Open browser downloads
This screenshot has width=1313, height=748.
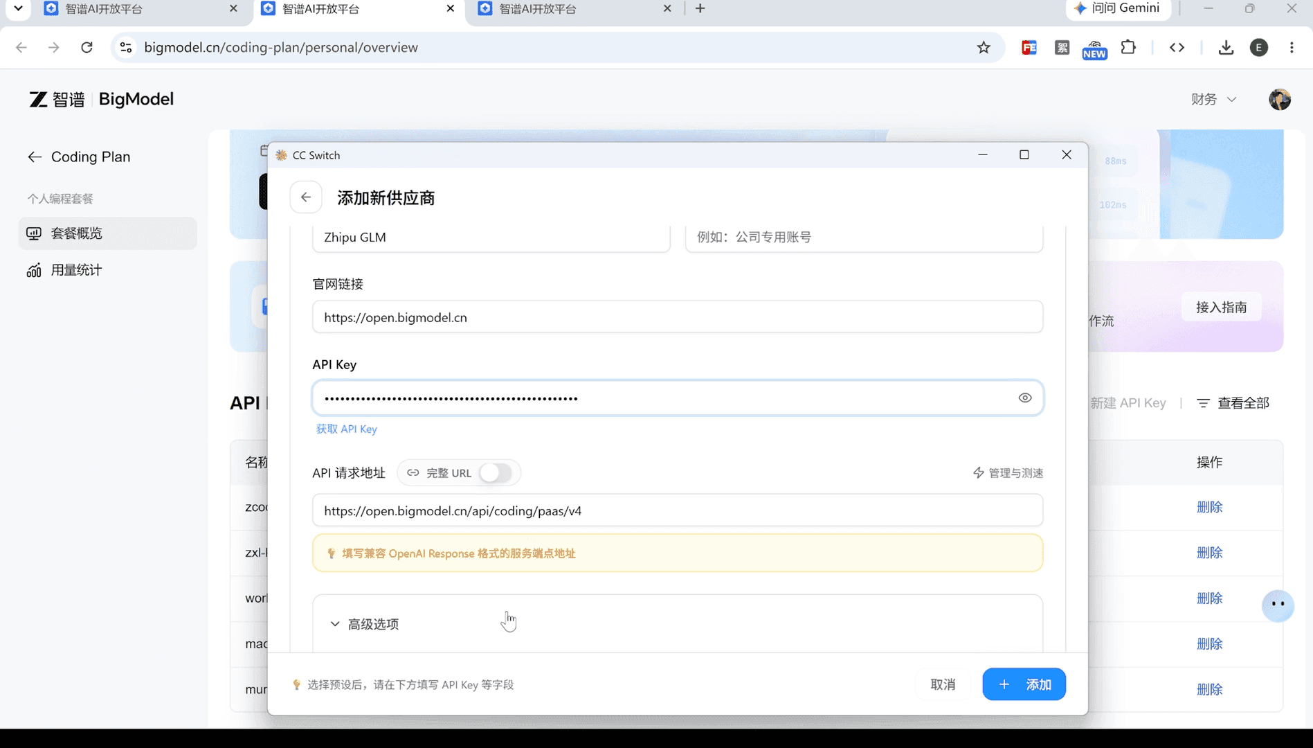(x=1226, y=47)
